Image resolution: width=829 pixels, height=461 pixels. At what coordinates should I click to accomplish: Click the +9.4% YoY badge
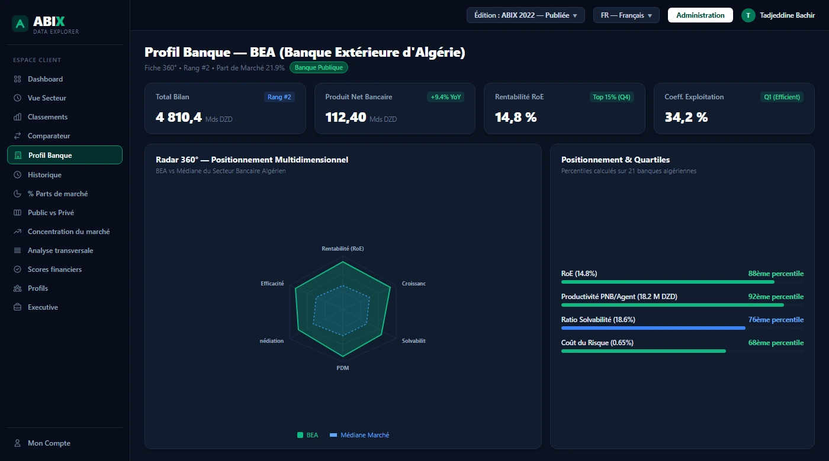(445, 97)
